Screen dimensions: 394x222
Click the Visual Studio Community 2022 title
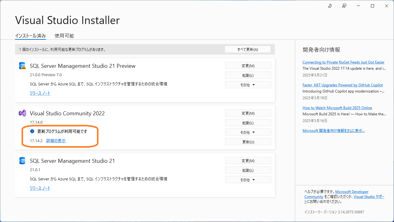click(x=67, y=113)
